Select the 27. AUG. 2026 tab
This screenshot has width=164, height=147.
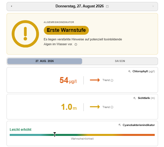45,61
